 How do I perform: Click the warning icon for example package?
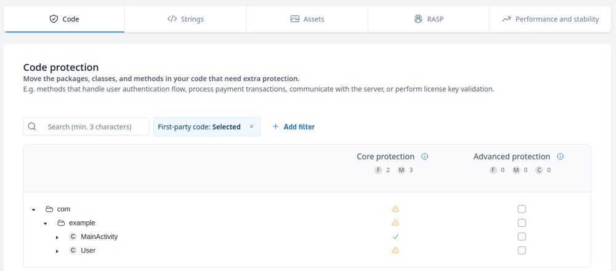(x=395, y=222)
